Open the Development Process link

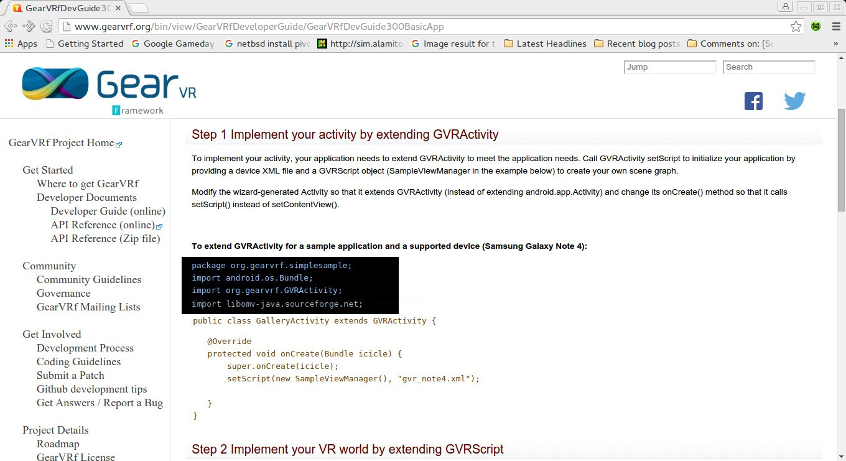85,348
